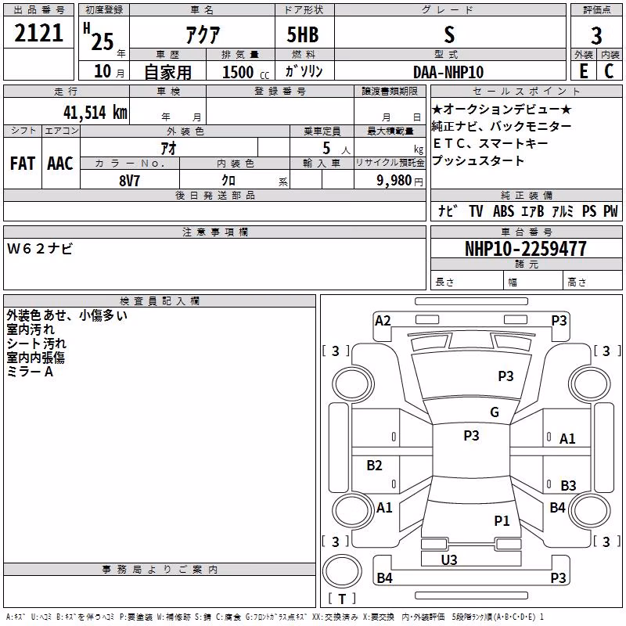Select the B3 door damage mark

click(x=568, y=485)
